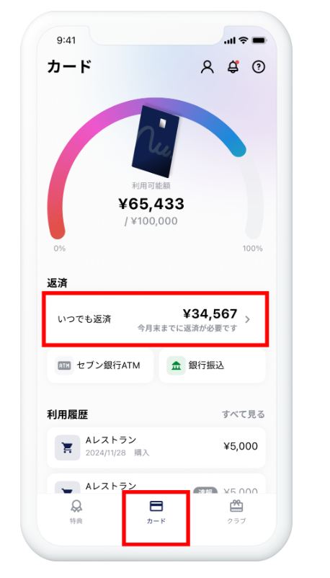Open the user profile icon
Screen dimensions: 330x578
click(208, 67)
